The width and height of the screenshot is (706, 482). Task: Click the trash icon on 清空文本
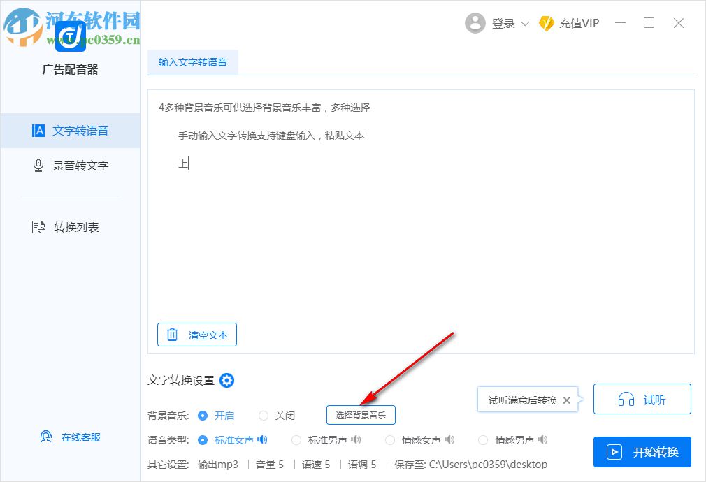click(172, 335)
